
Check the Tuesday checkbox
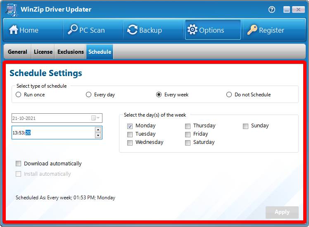(x=130, y=134)
